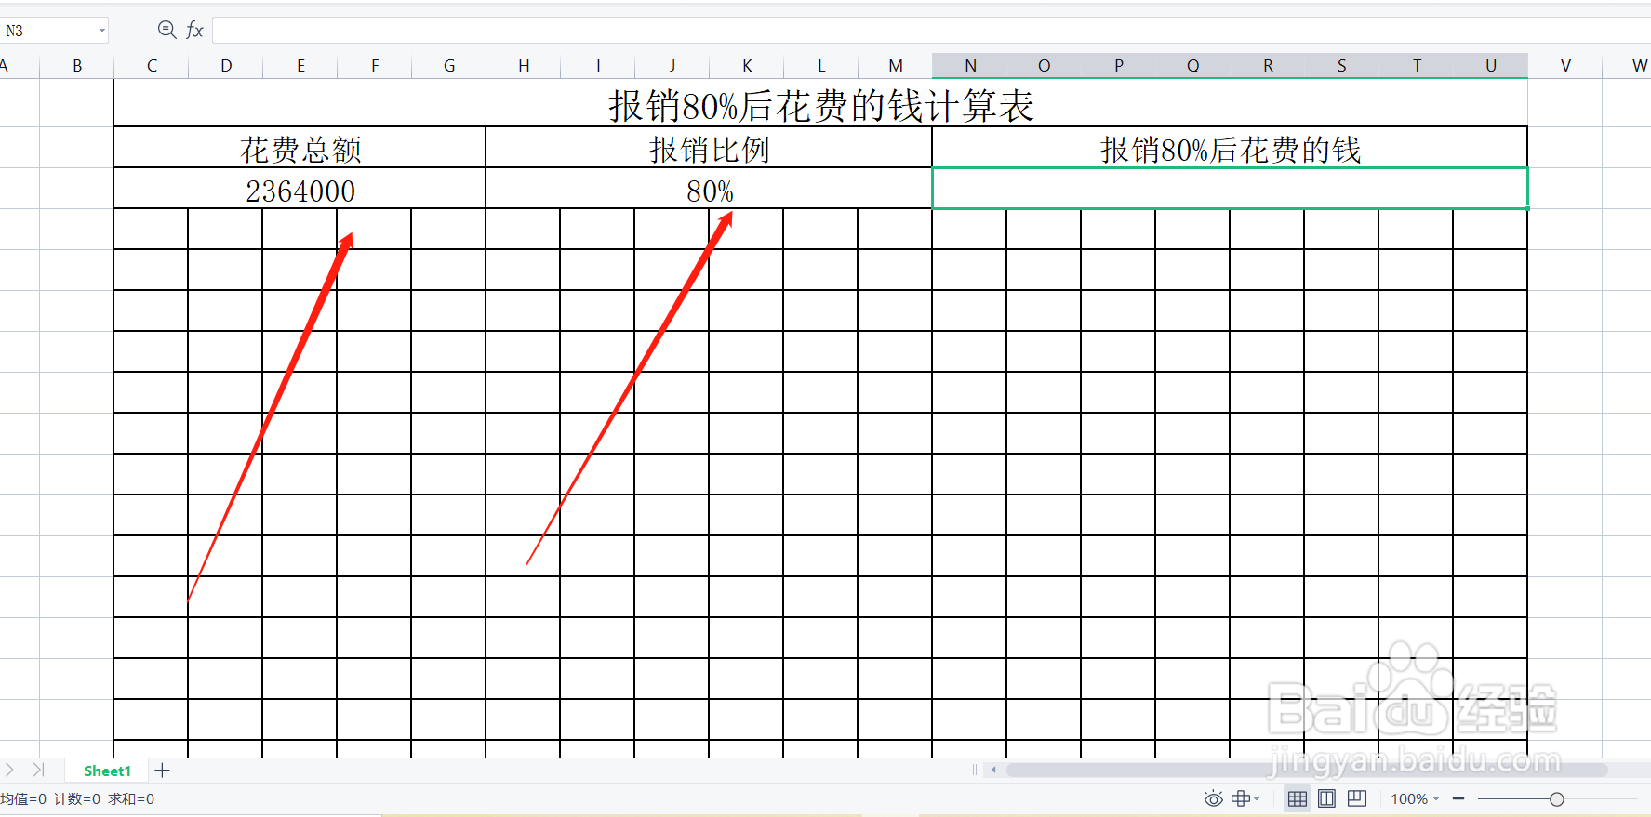Select column S header

coord(1342,65)
